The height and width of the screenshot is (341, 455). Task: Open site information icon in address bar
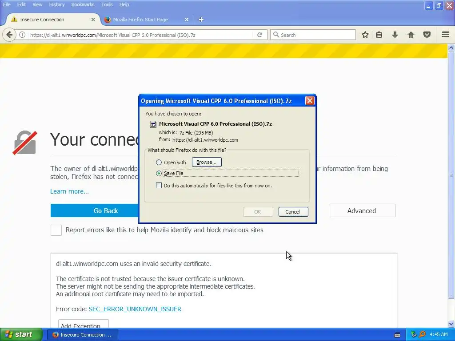click(x=22, y=35)
